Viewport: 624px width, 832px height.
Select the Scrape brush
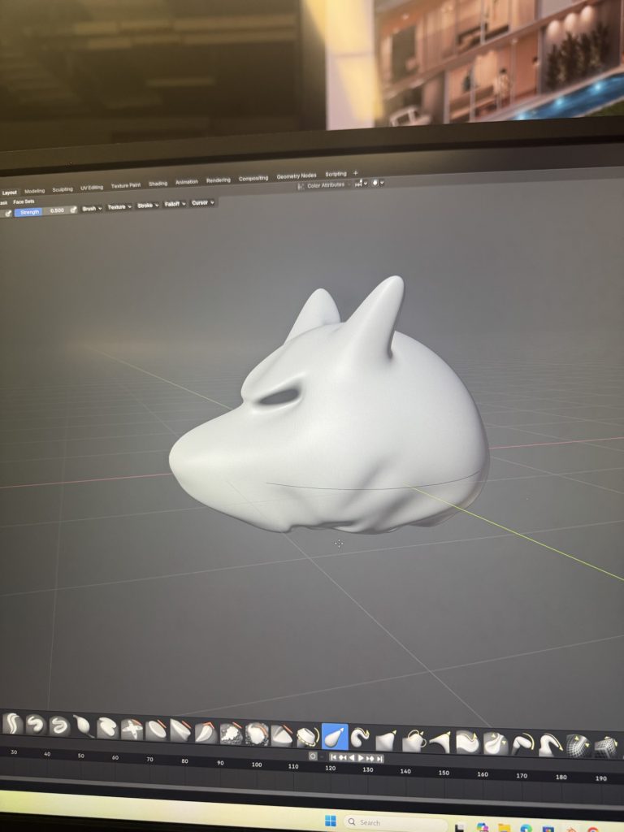click(x=308, y=736)
